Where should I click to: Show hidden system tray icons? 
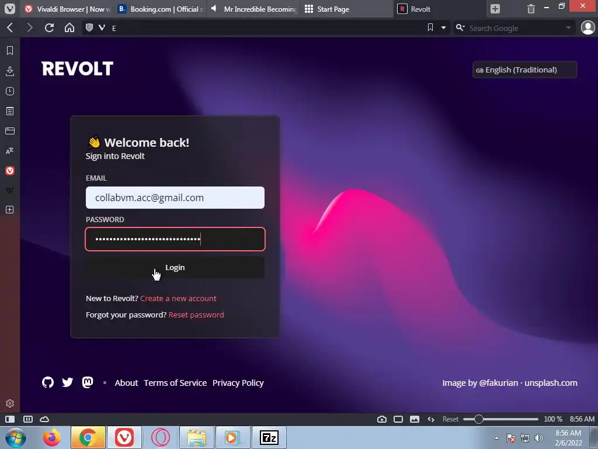496,438
